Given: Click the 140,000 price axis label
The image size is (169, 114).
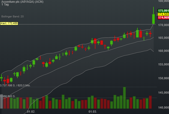Looking at the screenshot, I should [x=164, y=107].
